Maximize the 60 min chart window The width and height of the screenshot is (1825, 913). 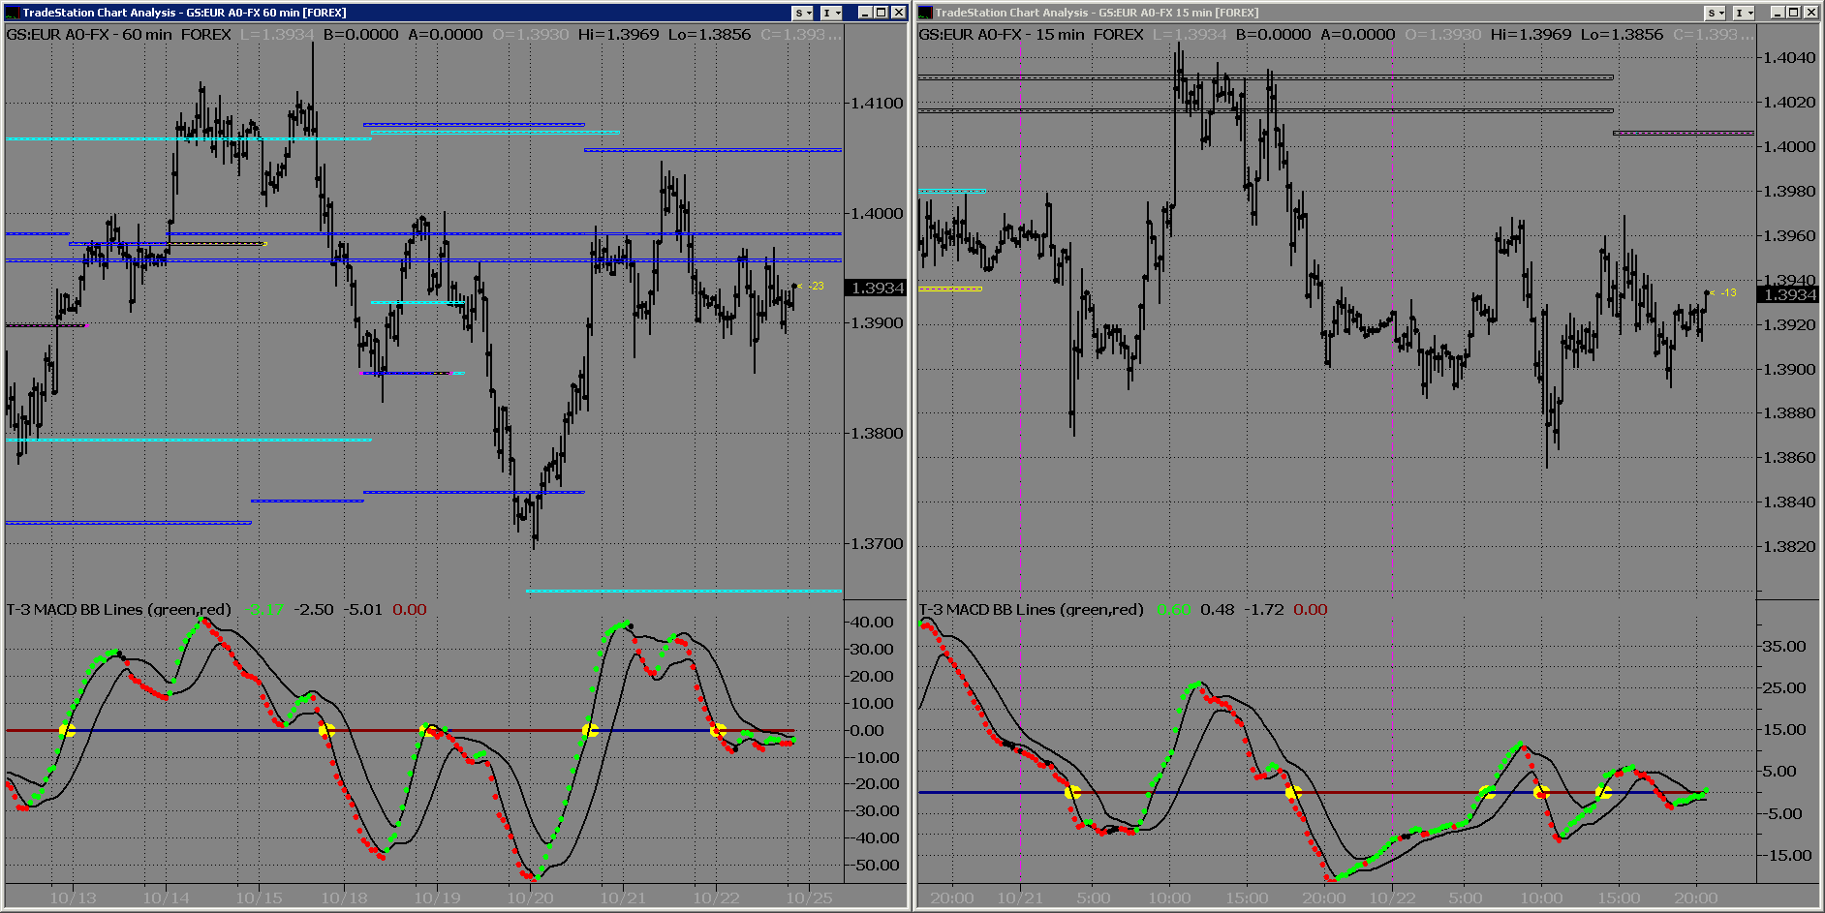point(881,13)
